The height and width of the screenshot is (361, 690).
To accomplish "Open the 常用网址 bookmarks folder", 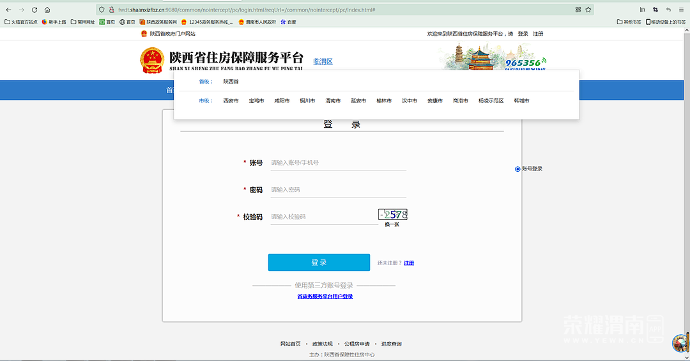I will [x=82, y=22].
